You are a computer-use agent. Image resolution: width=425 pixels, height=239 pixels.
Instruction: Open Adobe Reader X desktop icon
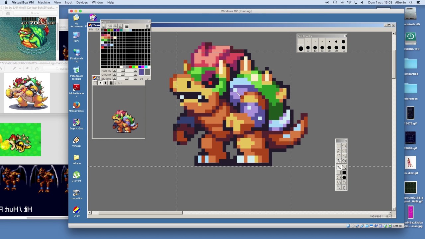(76, 89)
